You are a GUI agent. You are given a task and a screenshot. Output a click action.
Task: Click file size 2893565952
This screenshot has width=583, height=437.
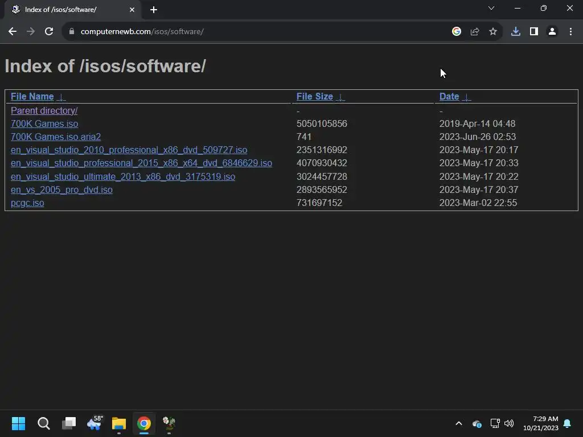point(322,190)
